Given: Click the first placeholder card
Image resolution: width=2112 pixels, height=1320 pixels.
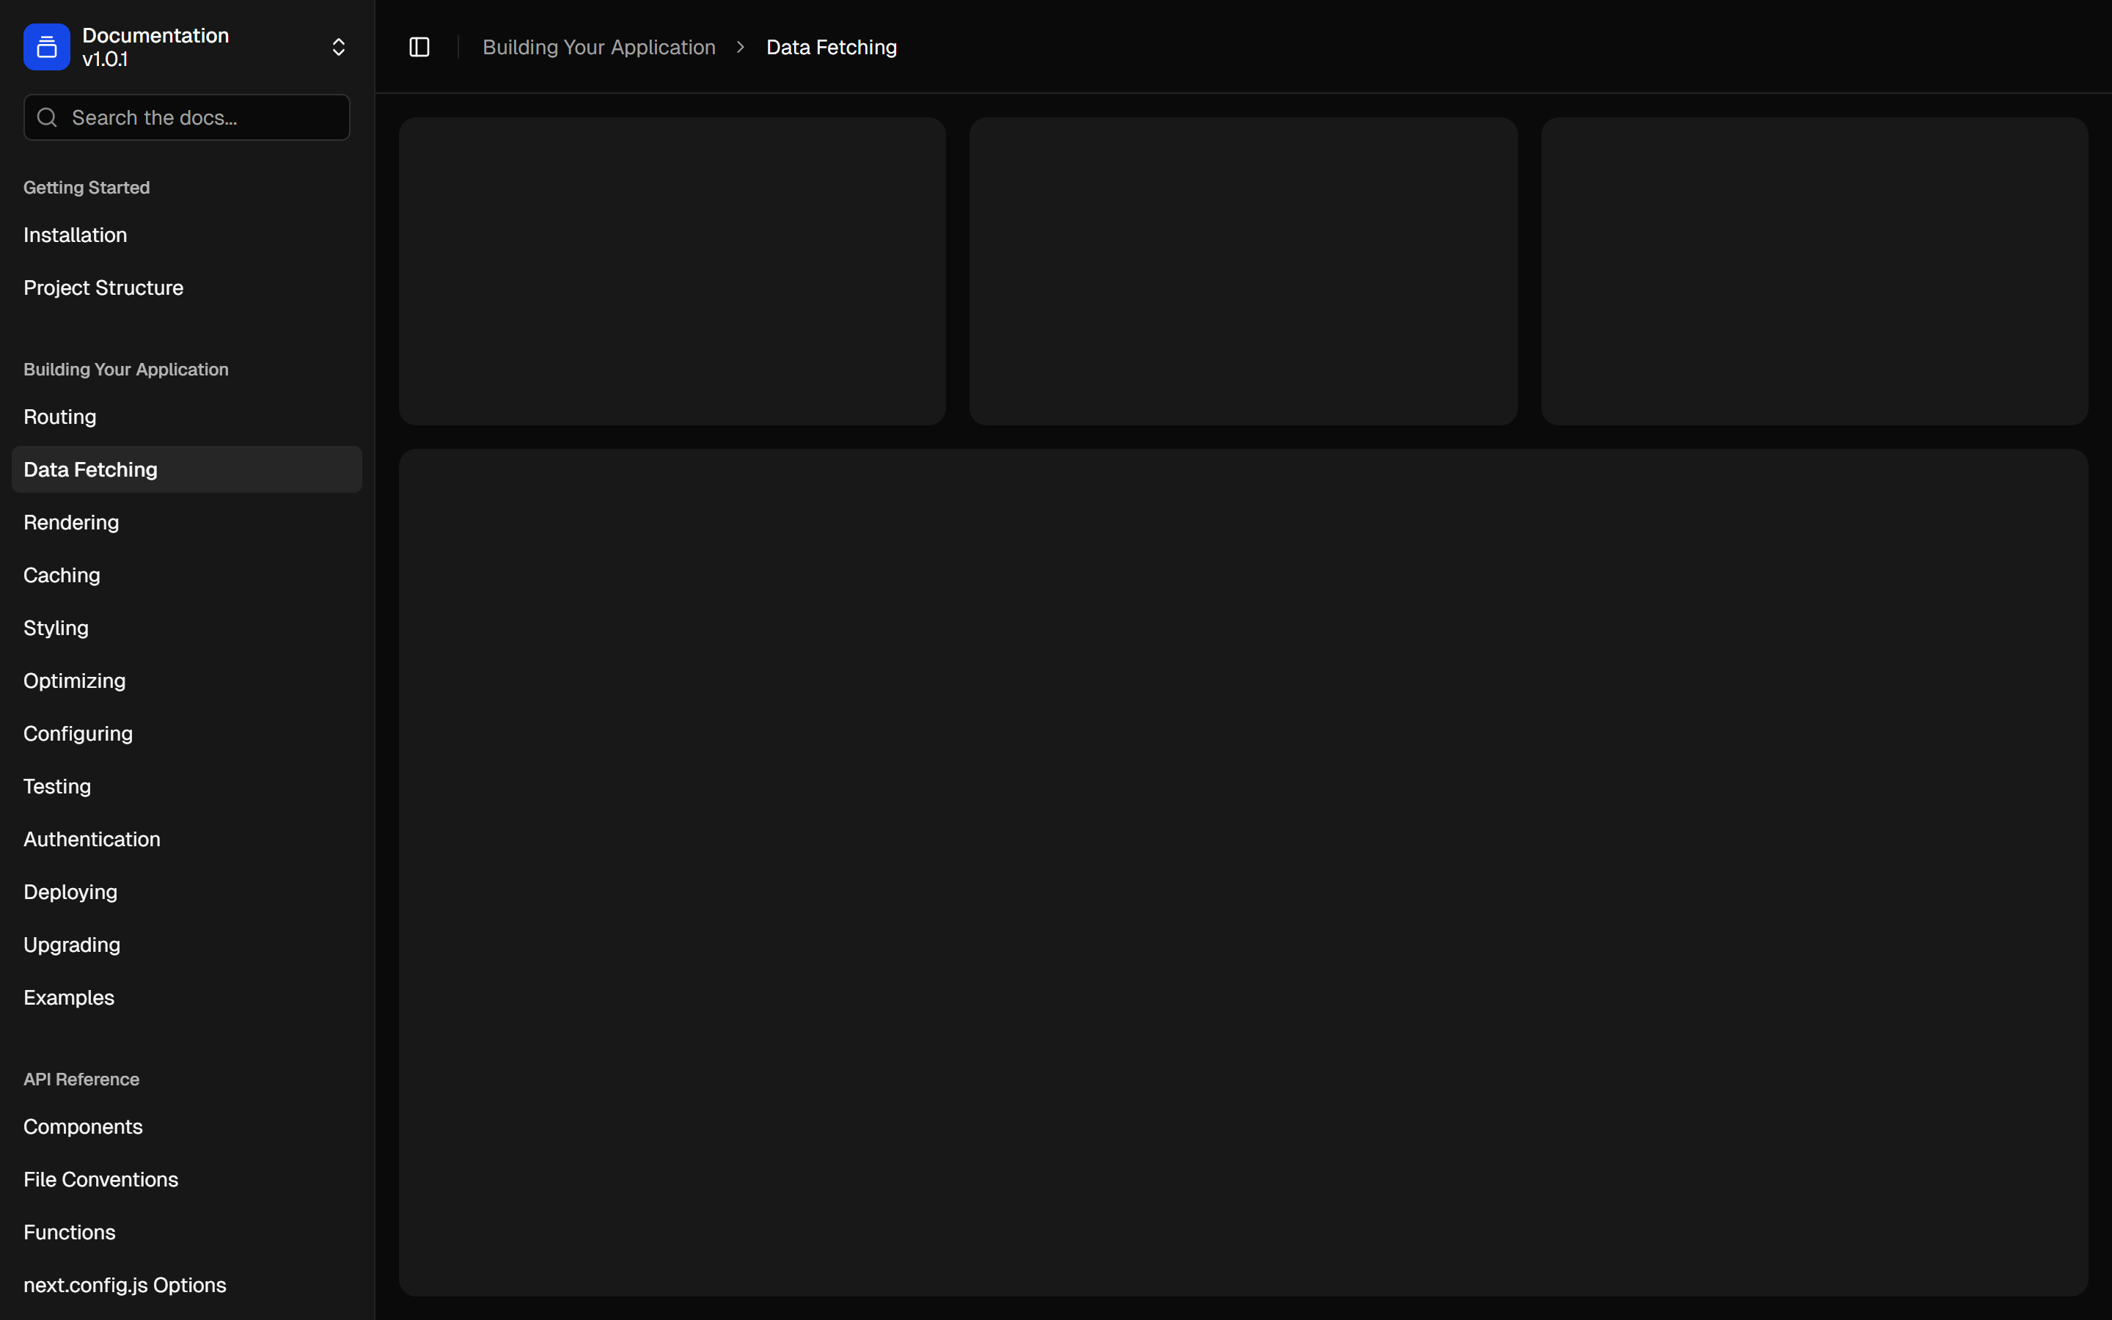Looking at the screenshot, I should [x=672, y=271].
